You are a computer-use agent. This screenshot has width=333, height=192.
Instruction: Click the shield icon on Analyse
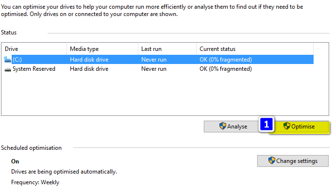click(222, 126)
